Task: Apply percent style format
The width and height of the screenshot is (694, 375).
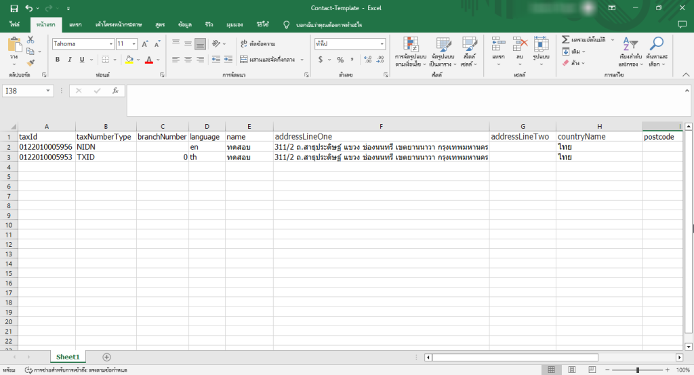Action: pyautogui.click(x=340, y=59)
